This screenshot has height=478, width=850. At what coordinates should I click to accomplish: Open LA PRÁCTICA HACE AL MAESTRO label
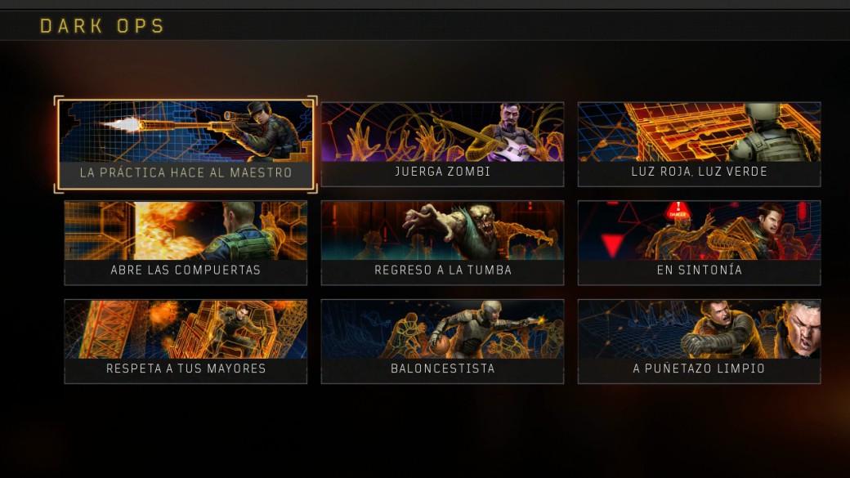pos(186,173)
